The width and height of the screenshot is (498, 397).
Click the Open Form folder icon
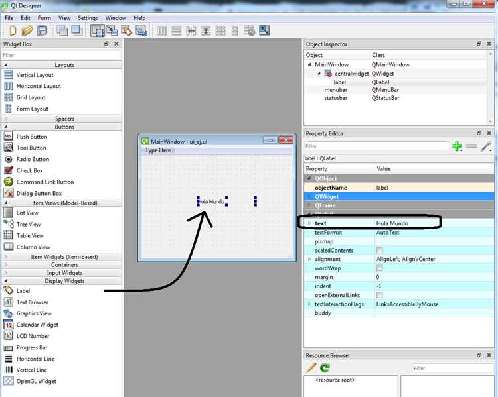[x=27, y=30]
